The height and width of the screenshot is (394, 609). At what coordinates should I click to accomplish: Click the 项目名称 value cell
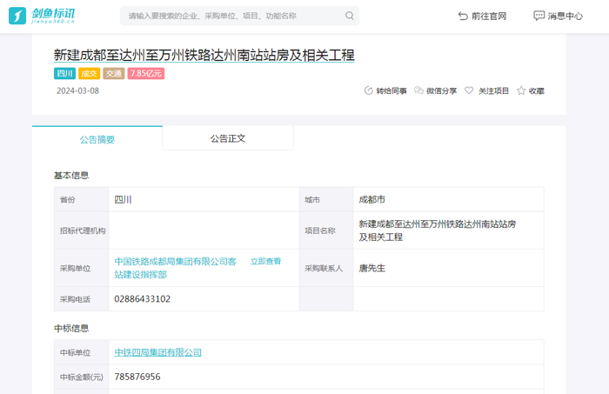449,230
